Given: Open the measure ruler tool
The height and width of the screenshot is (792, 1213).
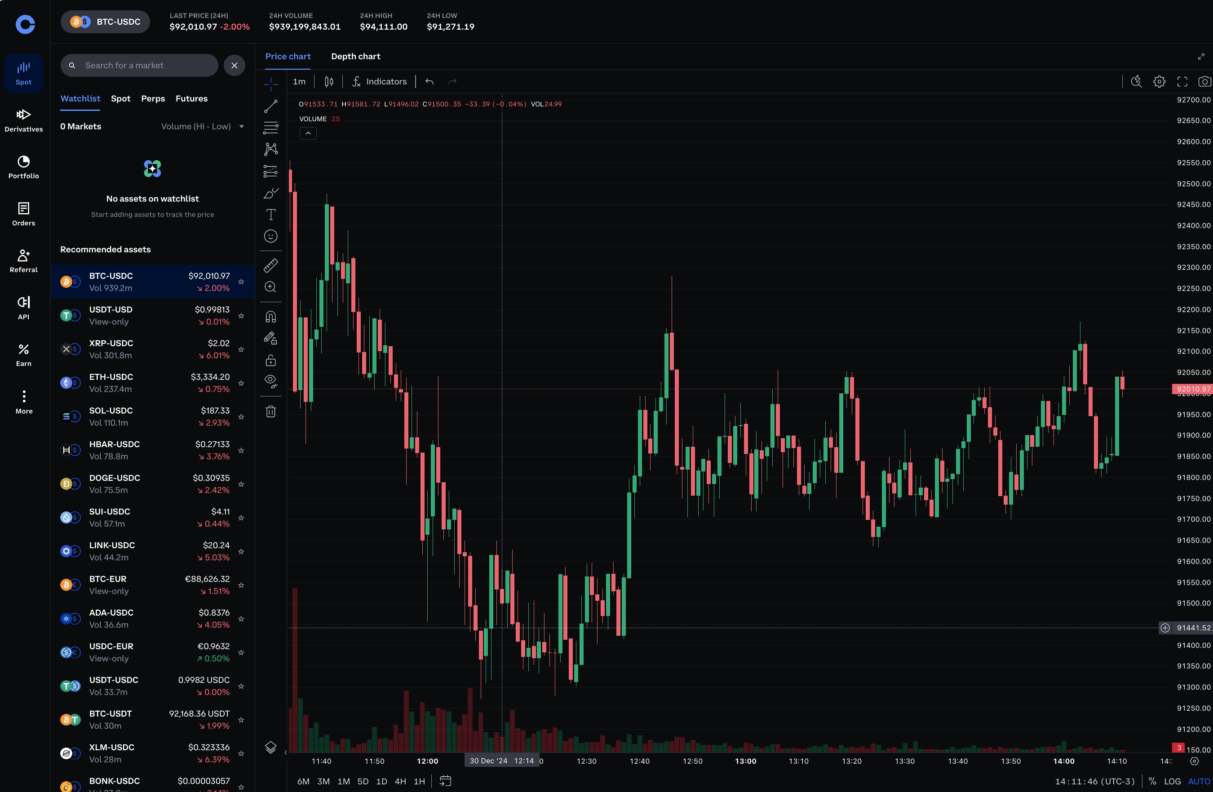Looking at the screenshot, I should pyautogui.click(x=270, y=265).
